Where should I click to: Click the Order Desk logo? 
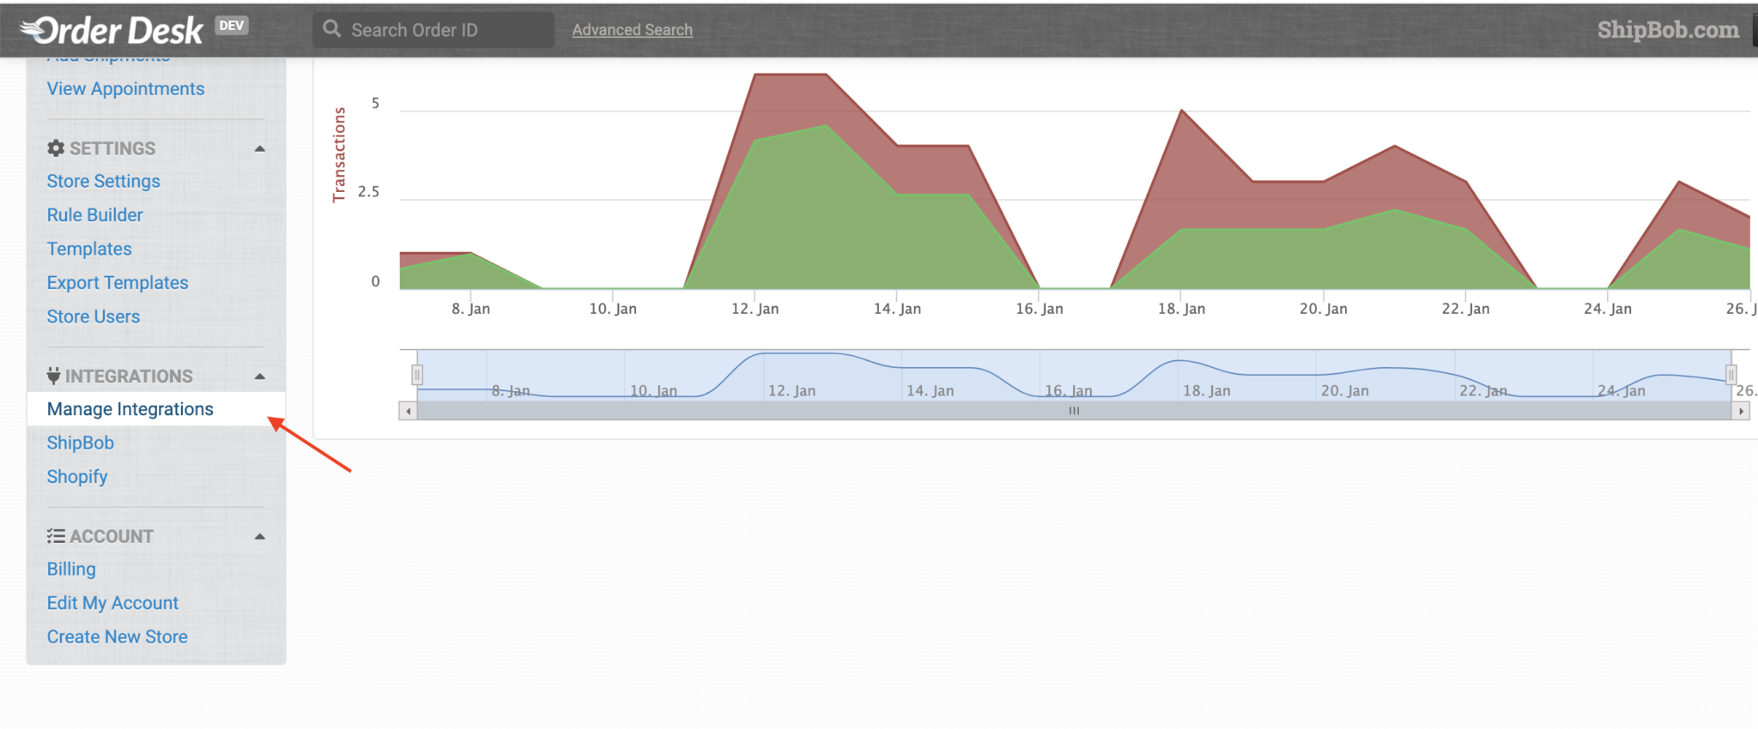point(112,30)
